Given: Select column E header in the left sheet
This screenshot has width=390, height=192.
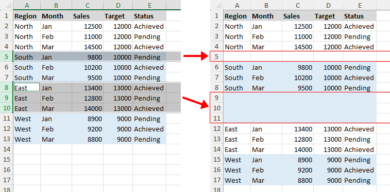Looking at the screenshot, I should coord(149,5).
